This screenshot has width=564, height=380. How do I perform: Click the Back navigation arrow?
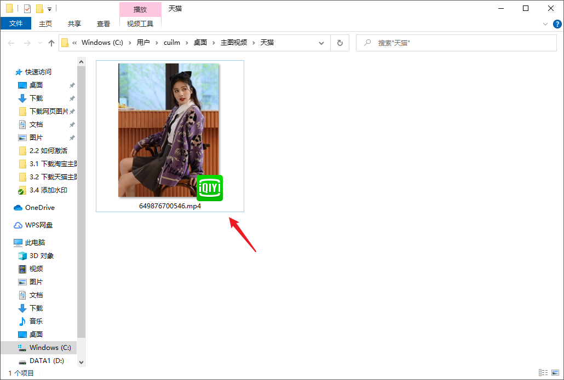pyautogui.click(x=11, y=43)
